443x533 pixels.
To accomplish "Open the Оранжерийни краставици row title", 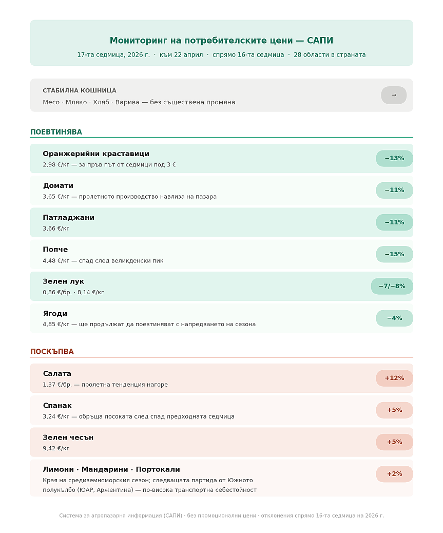I will pos(96,154).
